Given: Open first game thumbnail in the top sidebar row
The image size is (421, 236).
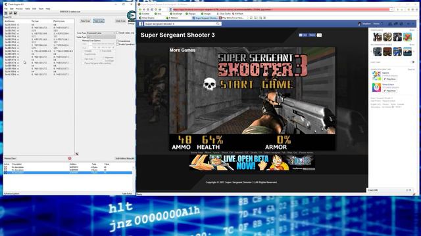Looking at the screenshot, I should 377,37.
